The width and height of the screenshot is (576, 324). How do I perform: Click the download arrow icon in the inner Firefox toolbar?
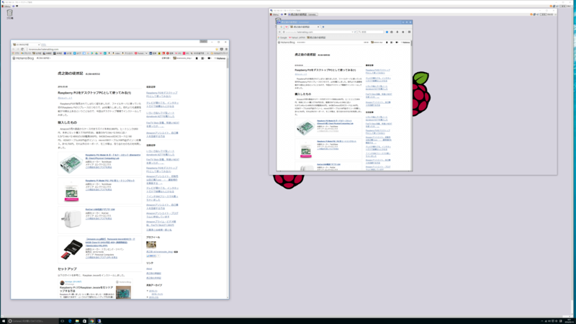tap(397, 32)
